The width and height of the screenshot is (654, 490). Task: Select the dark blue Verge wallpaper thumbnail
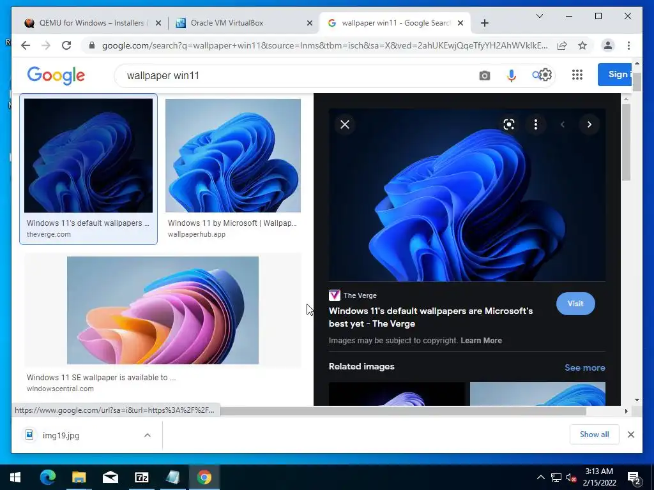click(x=88, y=156)
